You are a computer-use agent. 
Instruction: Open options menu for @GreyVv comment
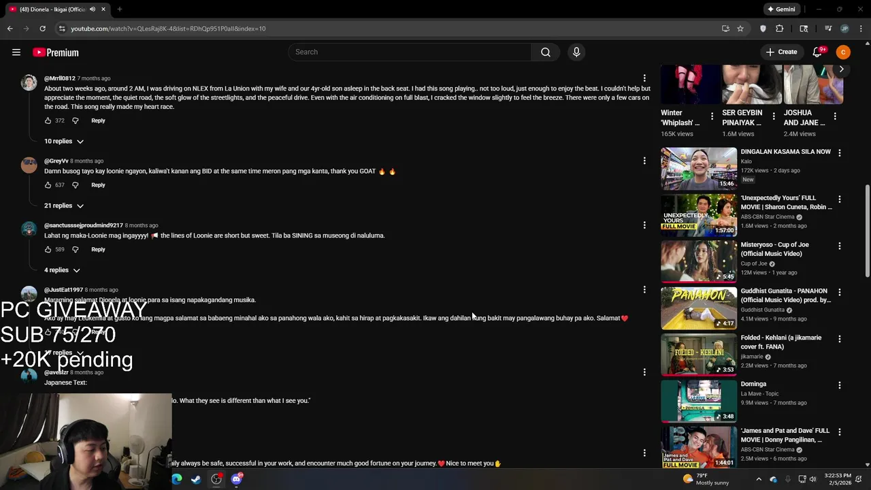(x=644, y=161)
